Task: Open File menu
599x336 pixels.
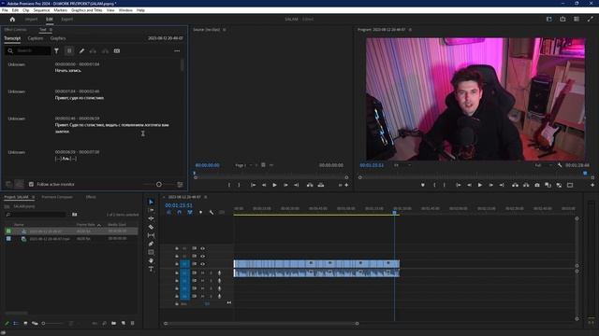Action: 5,10
